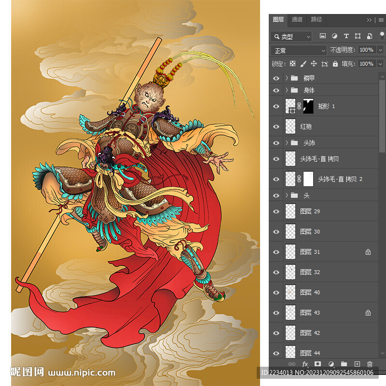Click the lock transparent pixels icon
The image size is (386, 386).
(292, 64)
